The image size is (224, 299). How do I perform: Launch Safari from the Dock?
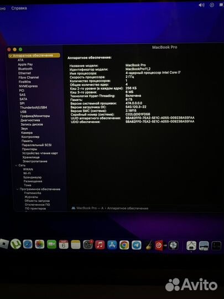(x=28, y=244)
